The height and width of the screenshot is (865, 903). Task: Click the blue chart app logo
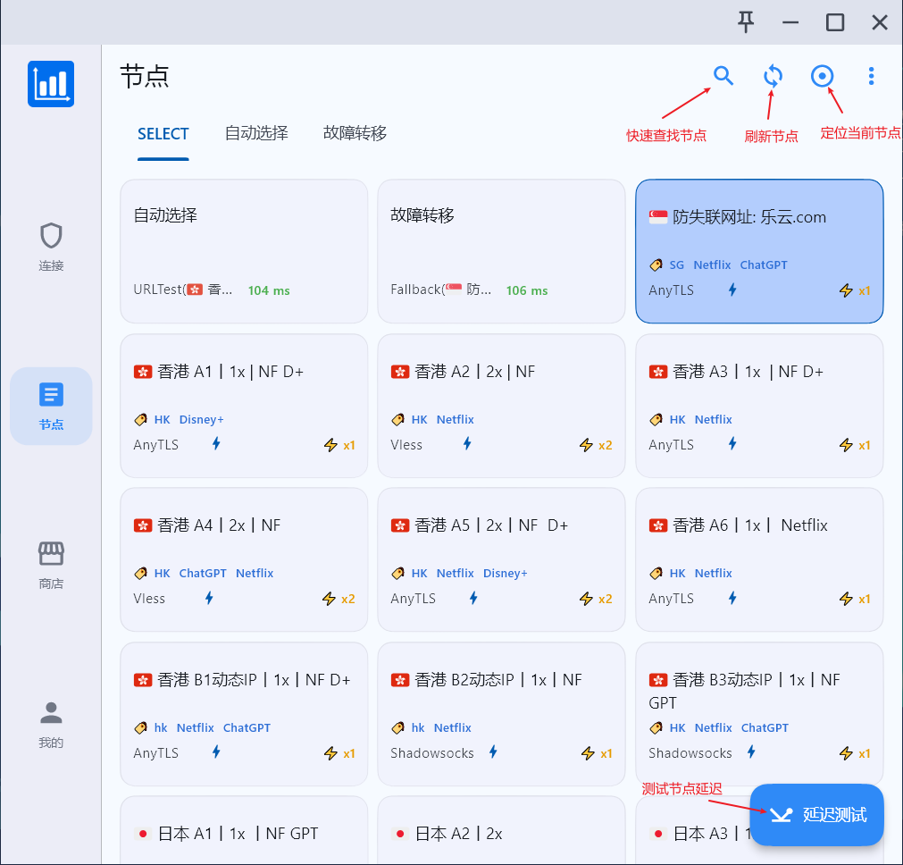point(51,84)
